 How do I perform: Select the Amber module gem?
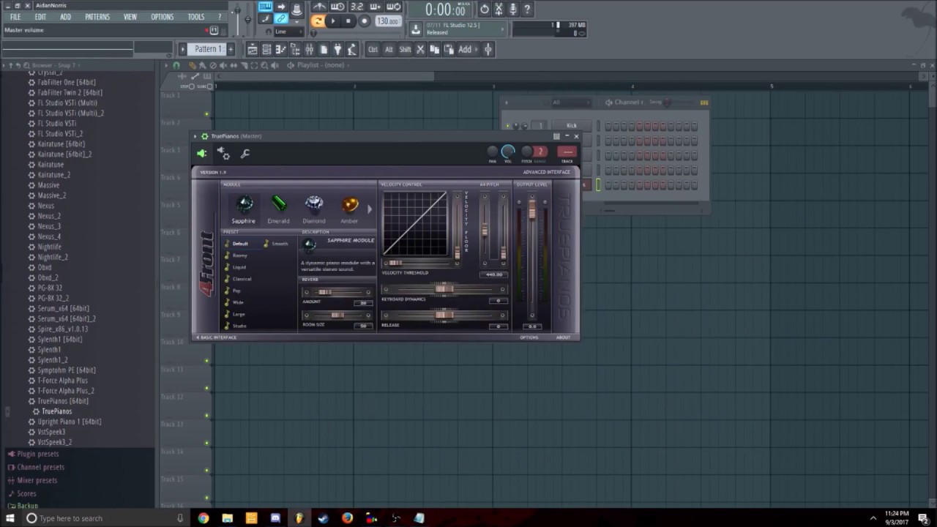click(350, 204)
